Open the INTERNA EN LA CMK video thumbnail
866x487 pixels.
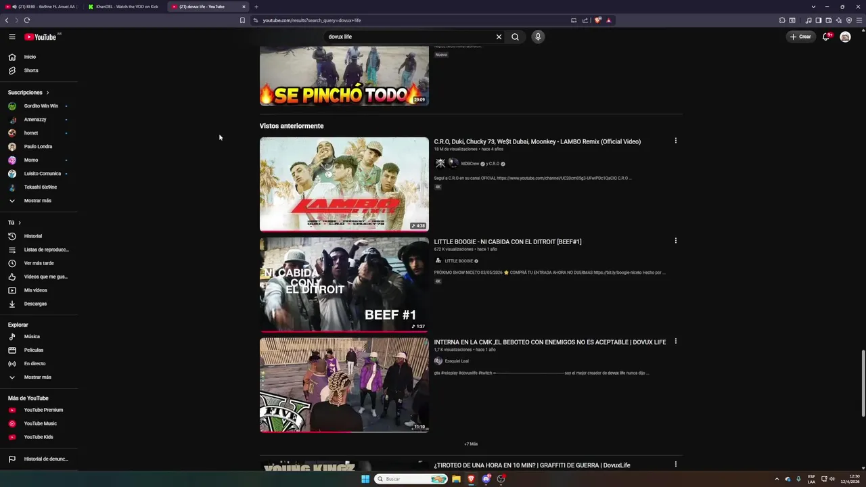coord(344,385)
